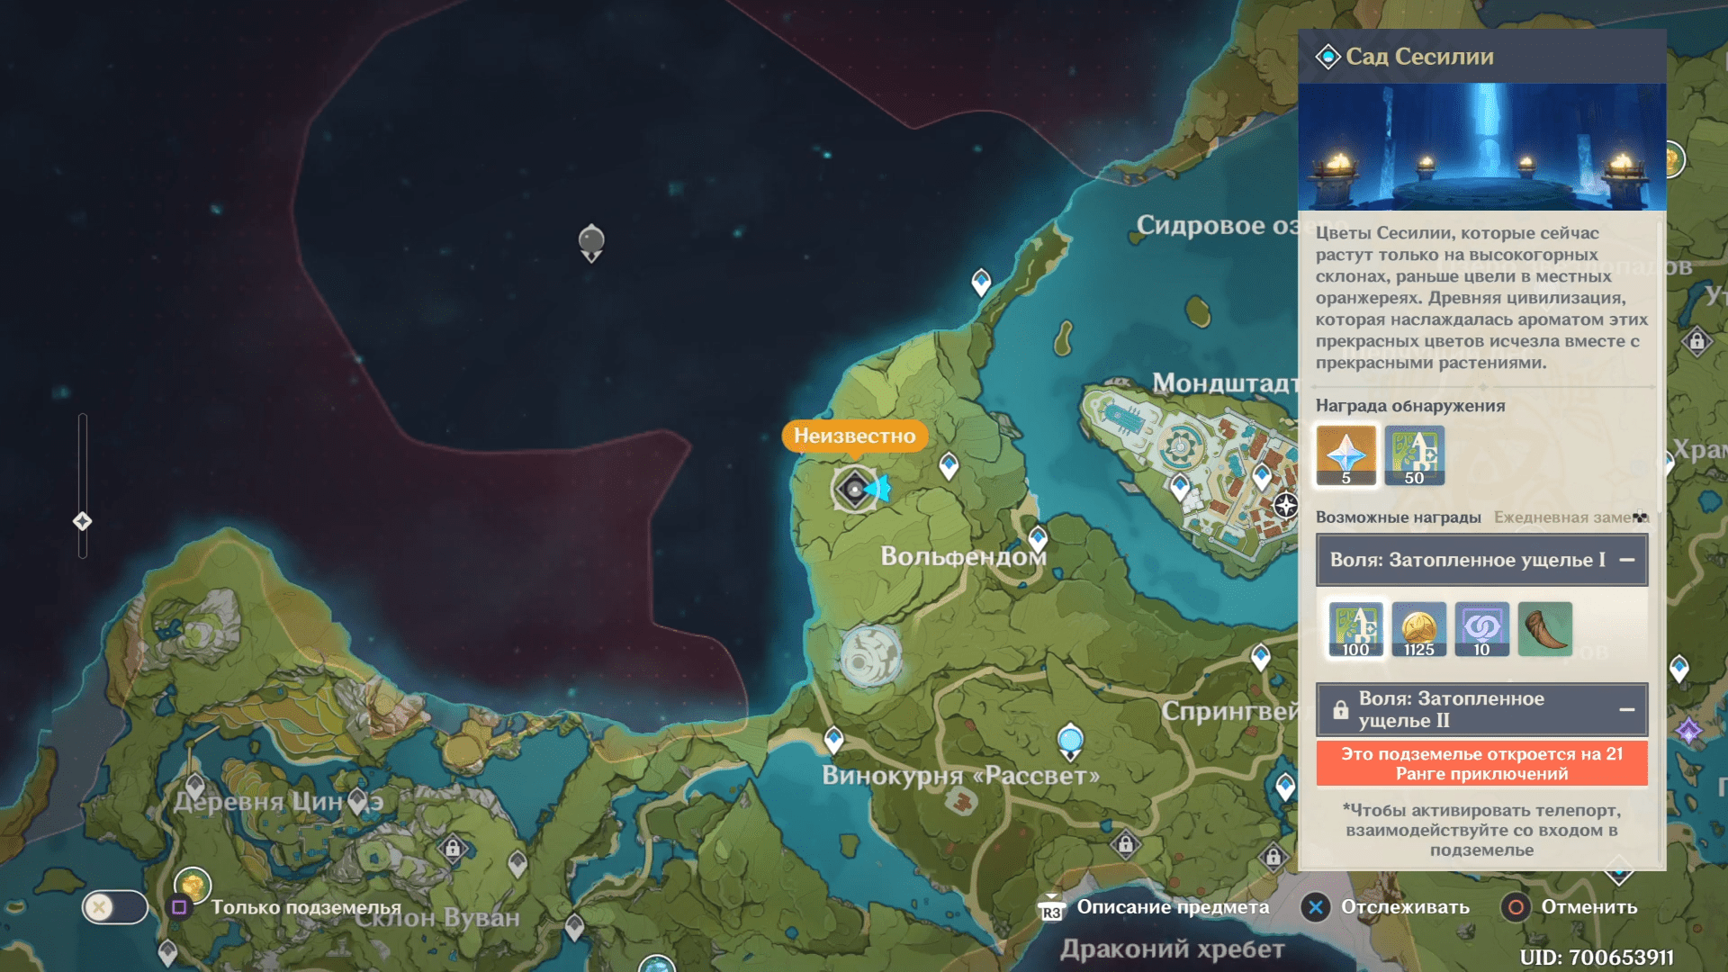Viewport: 1728px width, 972px height.
Task: Click the horn material reward icon
Action: point(1545,629)
